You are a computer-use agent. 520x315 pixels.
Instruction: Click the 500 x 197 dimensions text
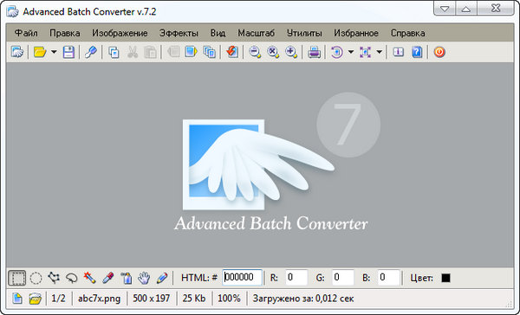pyautogui.click(x=151, y=299)
